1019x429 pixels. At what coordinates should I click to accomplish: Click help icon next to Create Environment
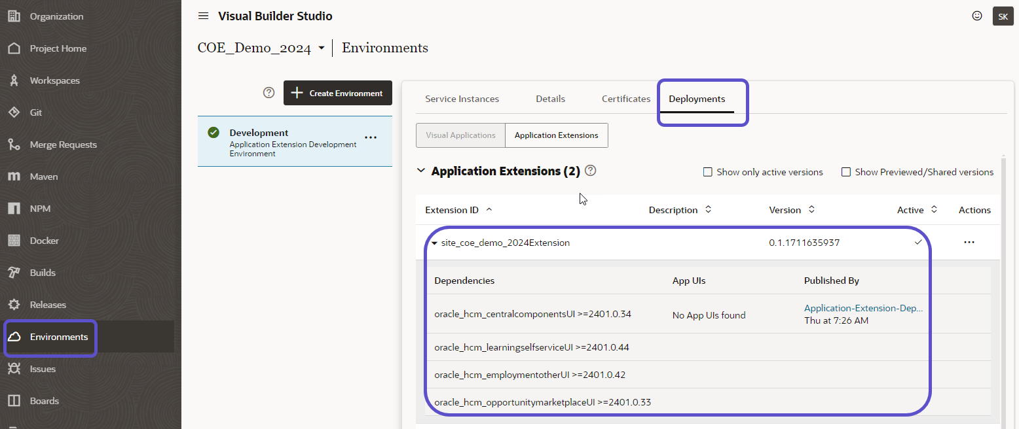(269, 93)
